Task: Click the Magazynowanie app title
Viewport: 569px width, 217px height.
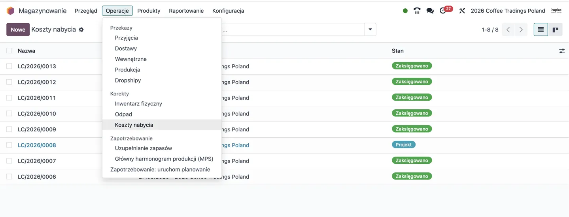Action: pos(42,11)
